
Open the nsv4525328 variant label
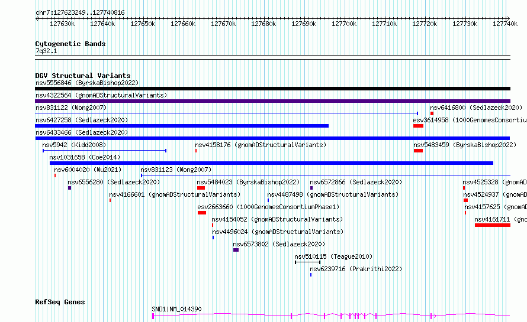(x=495, y=182)
